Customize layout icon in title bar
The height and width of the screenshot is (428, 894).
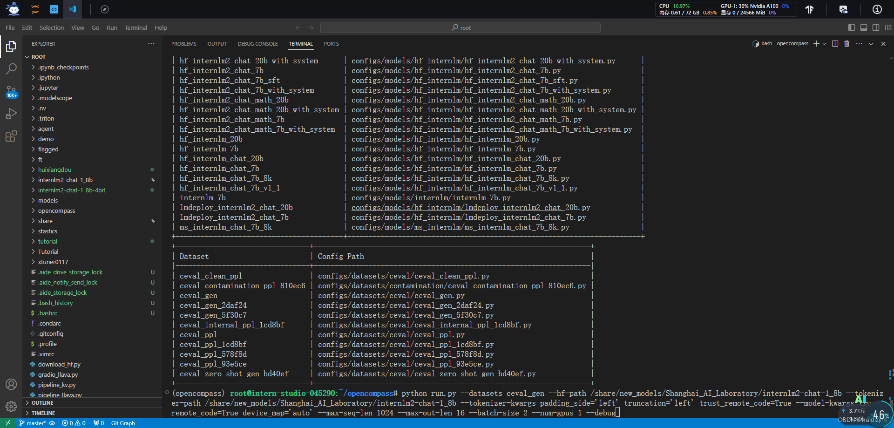(888, 27)
